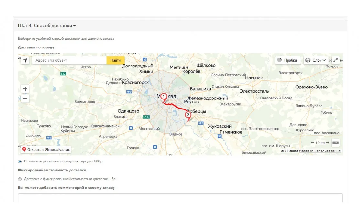The image size is (359, 218).
Task: Click the airport icon near Долгопрудный
Action: [145, 60]
